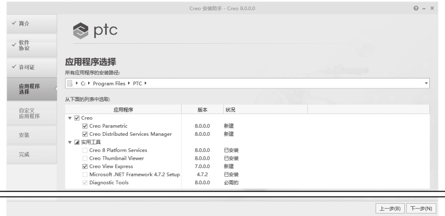Click the PTC logo
This screenshot has height=216, width=445.
click(95, 30)
